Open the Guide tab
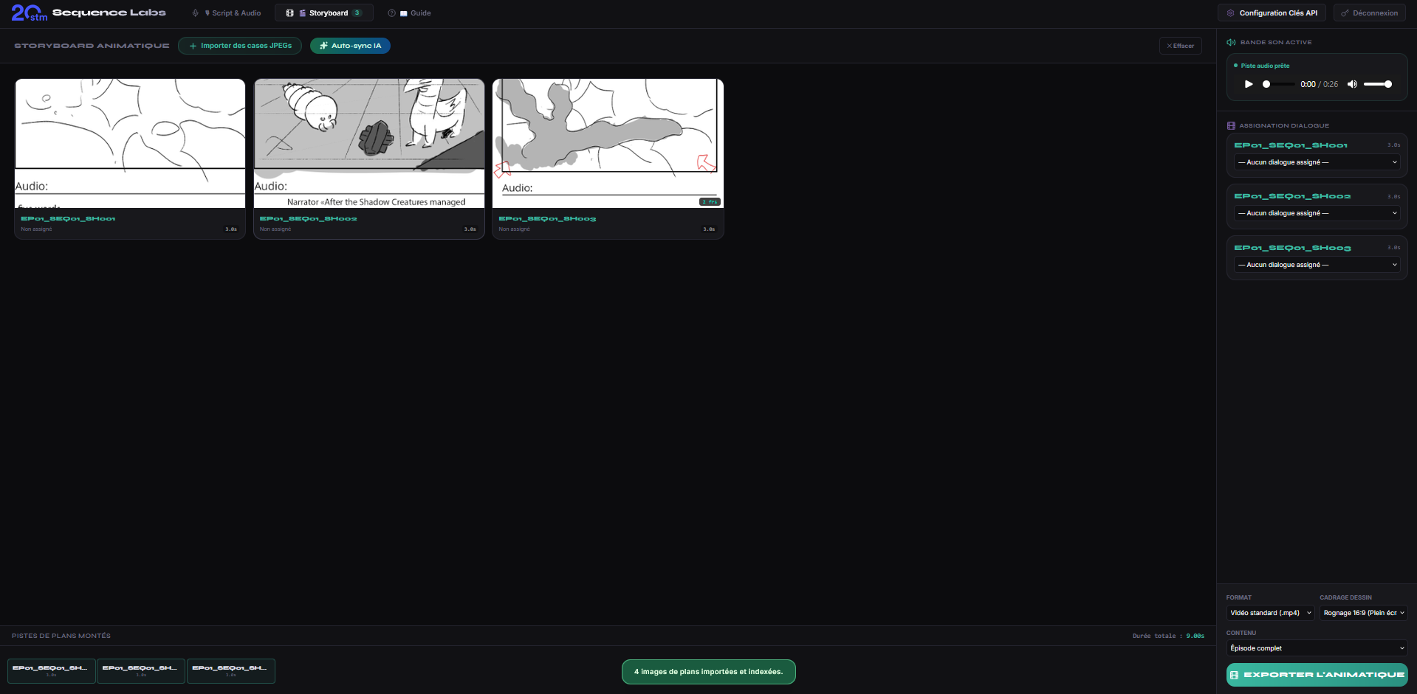 tap(410, 13)
